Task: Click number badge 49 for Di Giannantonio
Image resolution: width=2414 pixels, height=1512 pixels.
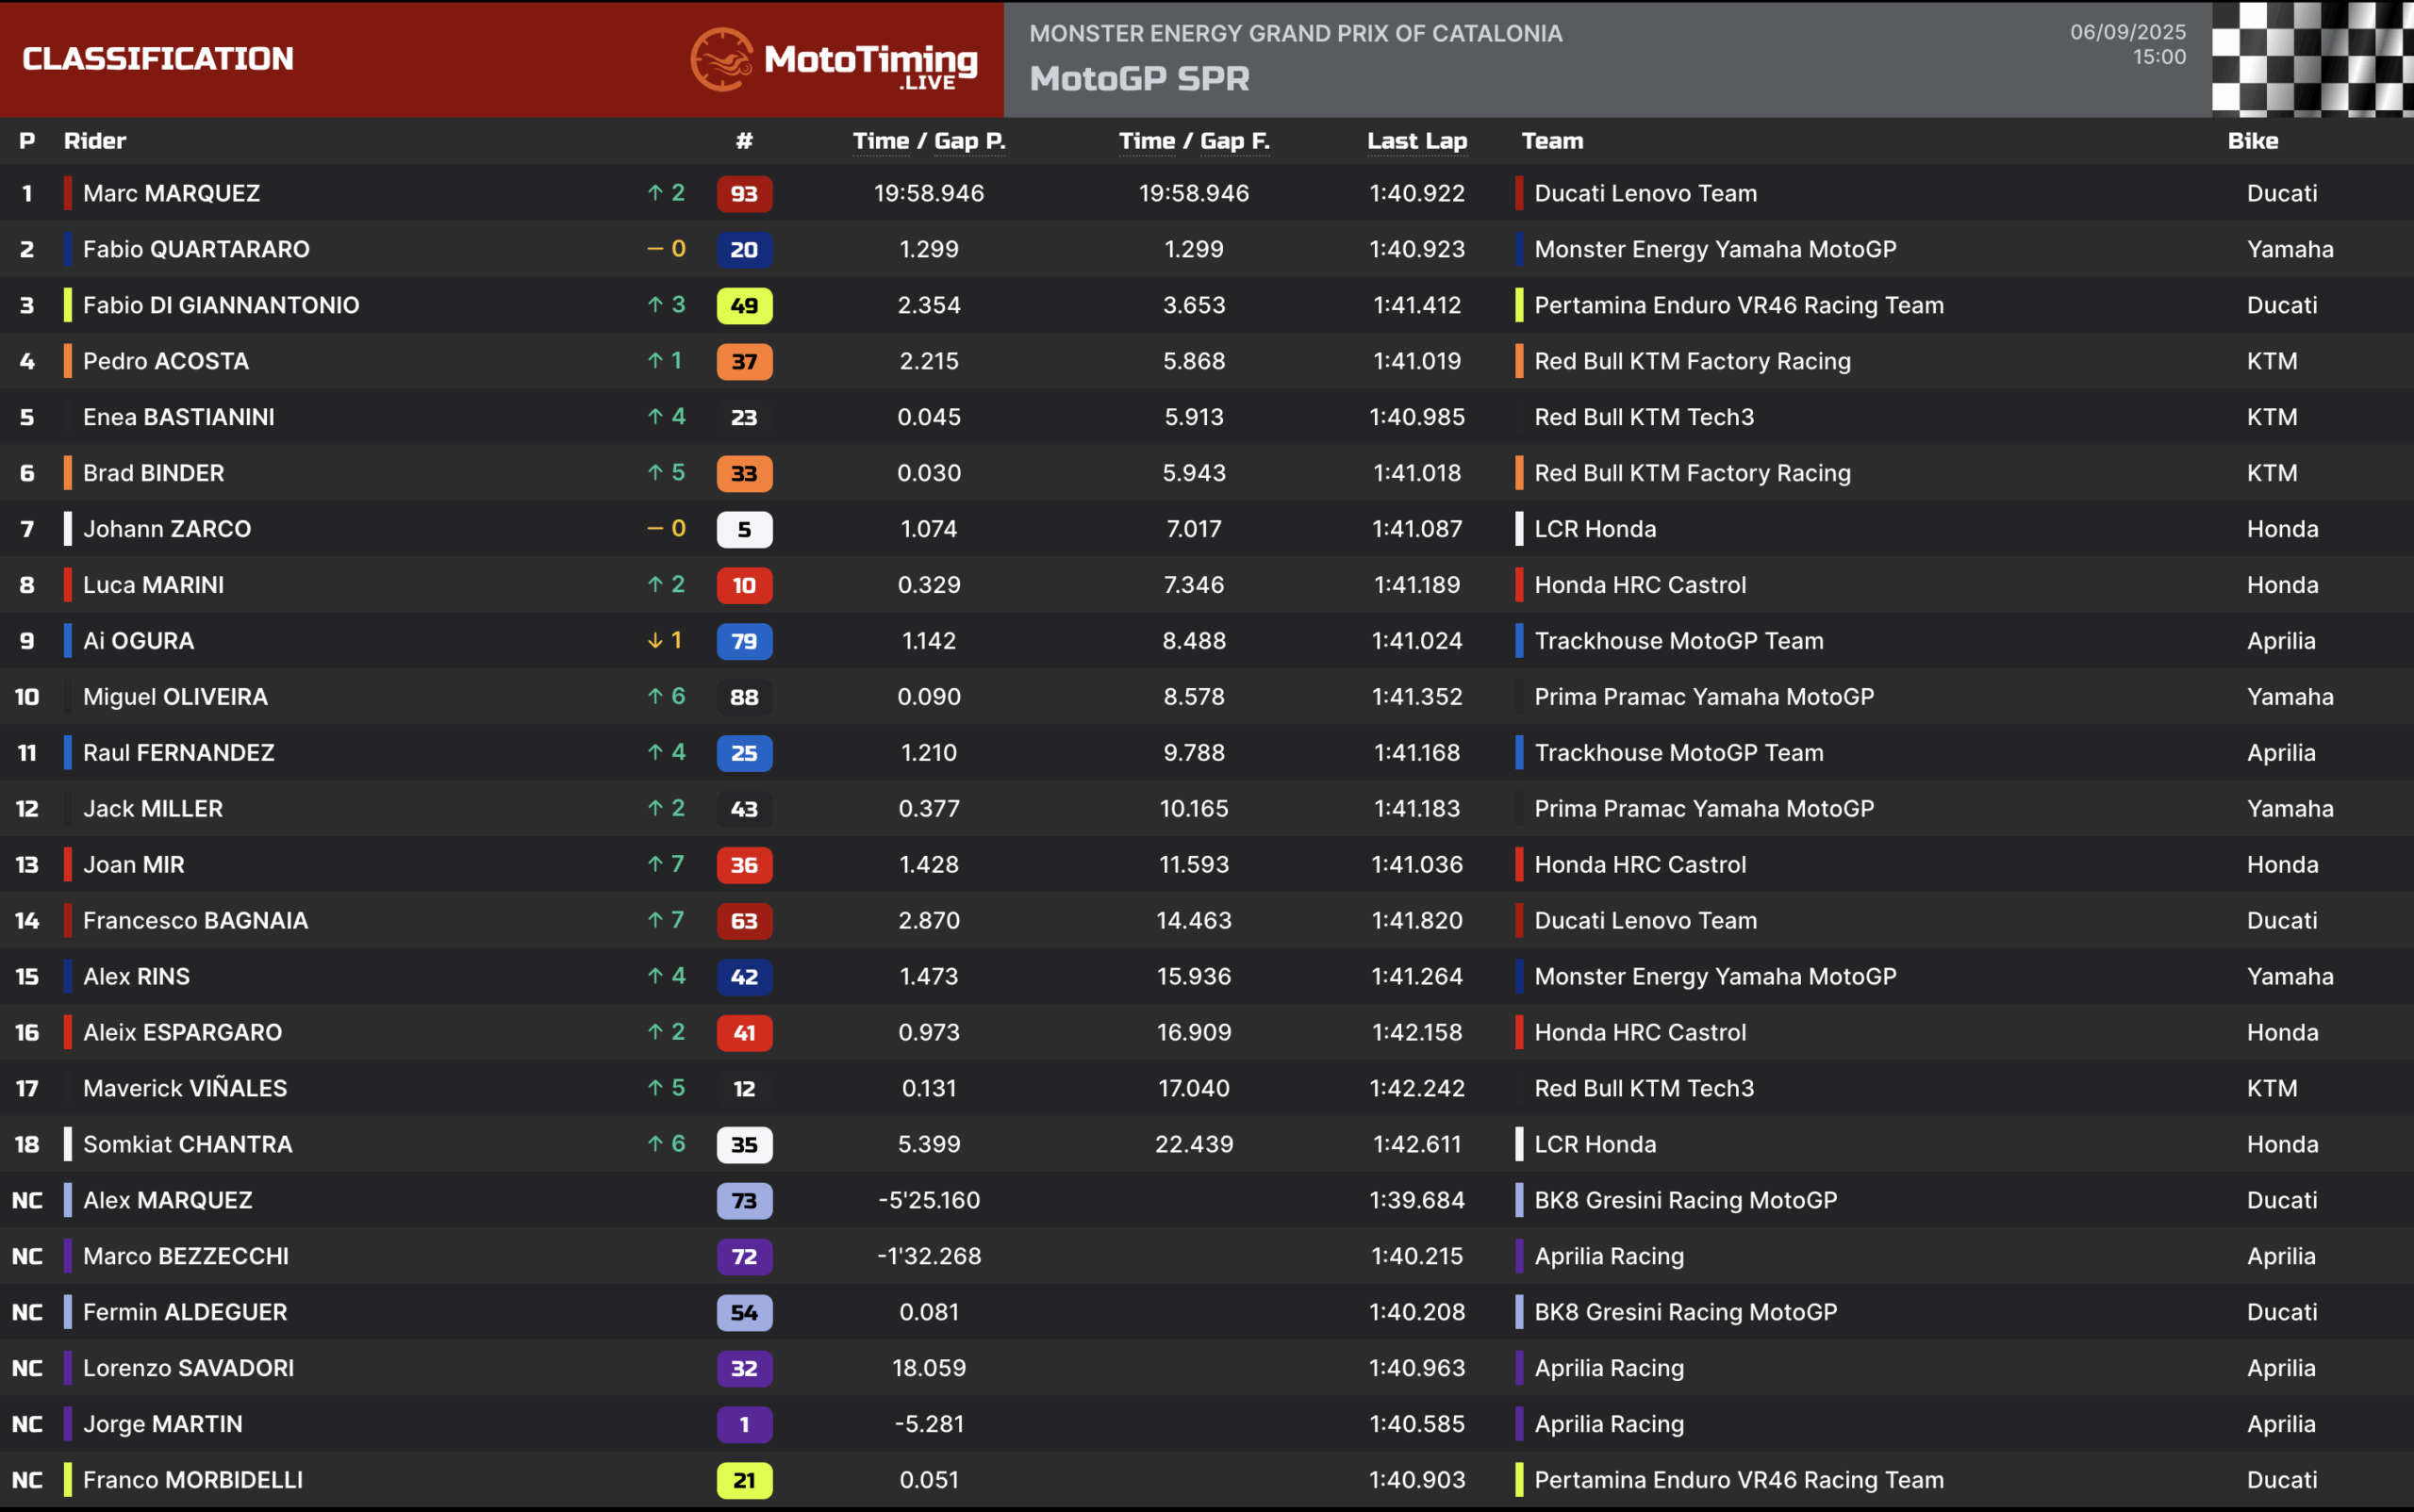Action: click(744, 306)
